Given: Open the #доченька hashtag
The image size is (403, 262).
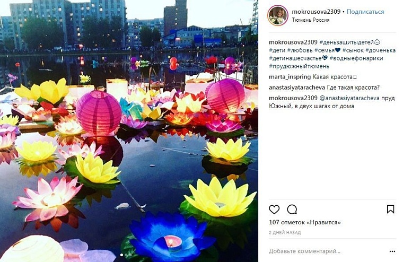Looking at the screenshot, I should coord(380,50).
